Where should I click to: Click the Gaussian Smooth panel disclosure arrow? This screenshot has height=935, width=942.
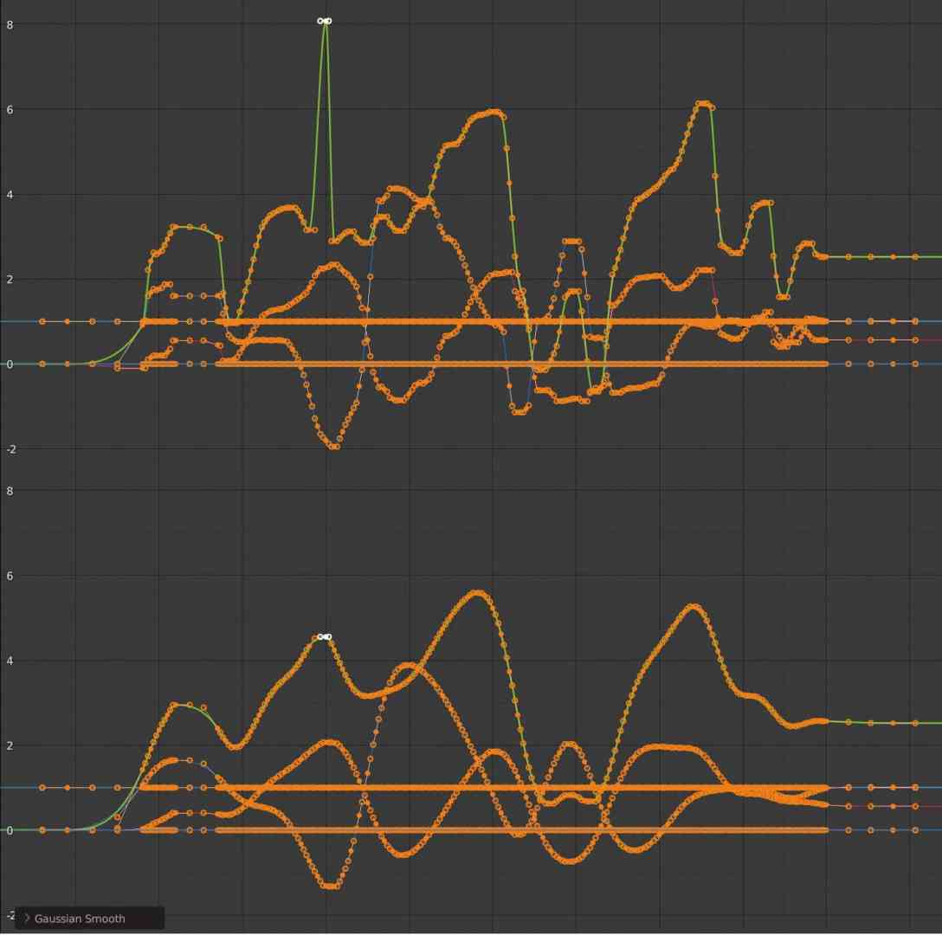pyautogui.click(x=29, y=919)
